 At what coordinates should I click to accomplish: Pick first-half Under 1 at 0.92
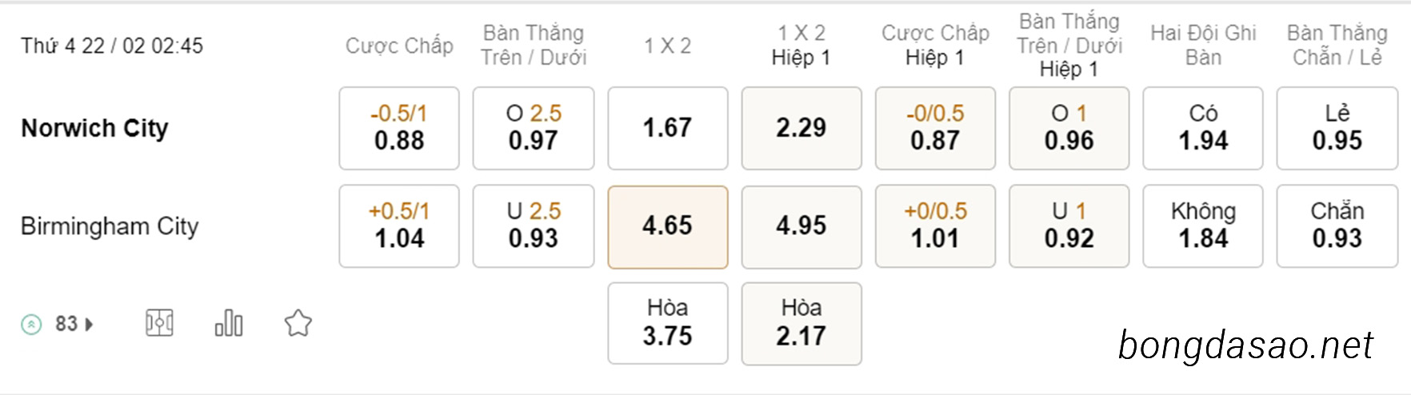click(x=1069, y=226)
